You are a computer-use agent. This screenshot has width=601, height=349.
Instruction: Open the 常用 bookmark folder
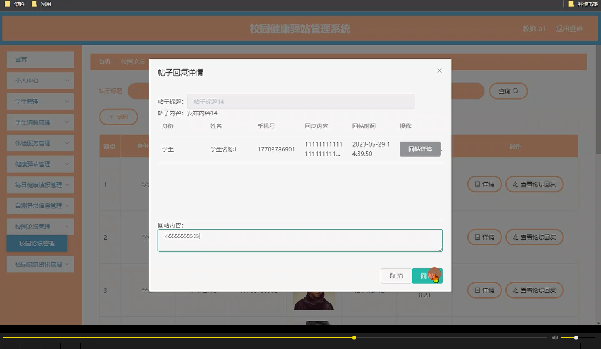(x=42, y=4)
